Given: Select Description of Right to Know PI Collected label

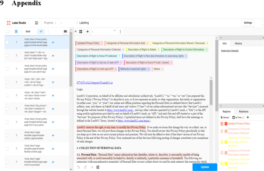Looking at the screenshot, I should pos(98,56).
